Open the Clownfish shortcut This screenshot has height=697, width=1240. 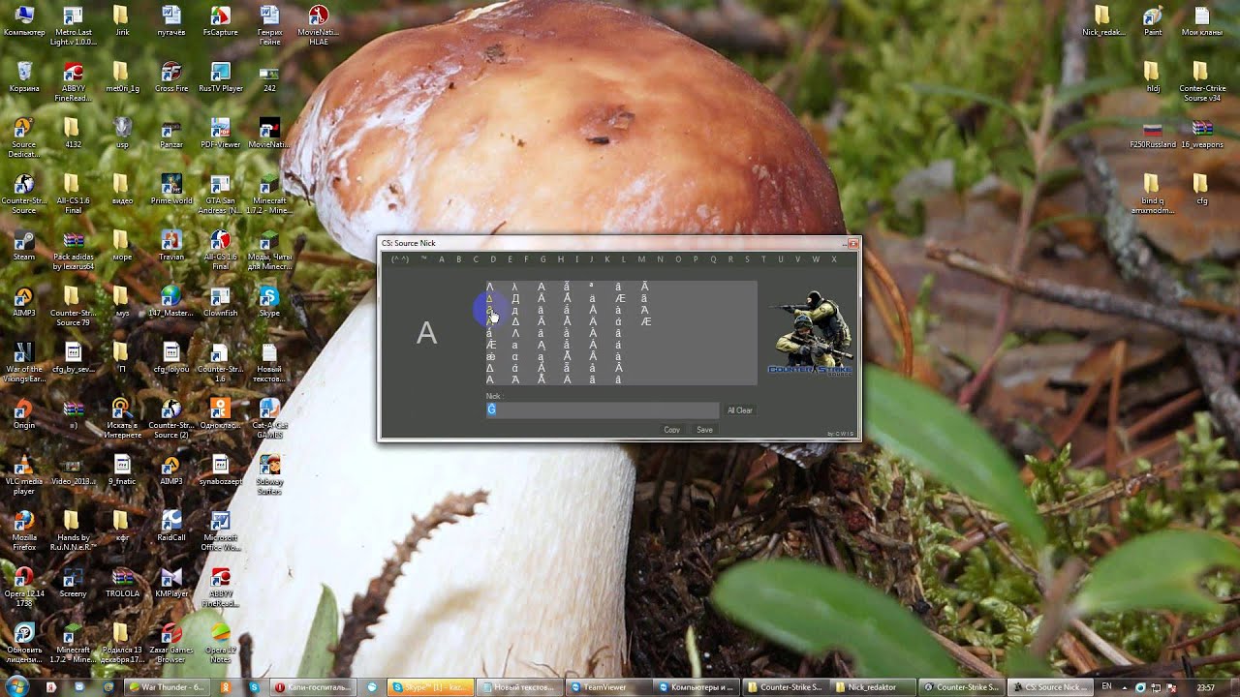(220, 301)
